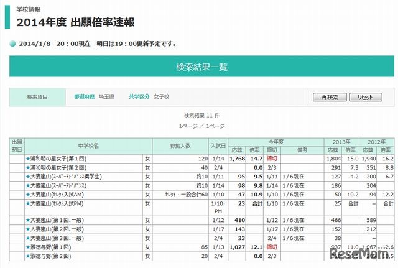
Task: Click star icon beside 大妻嵐山(第1回、一般)
Action: point(28,220)
